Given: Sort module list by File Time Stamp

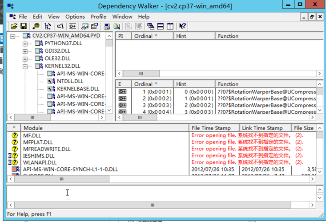Looking at the screenshot, I should 214,128.
